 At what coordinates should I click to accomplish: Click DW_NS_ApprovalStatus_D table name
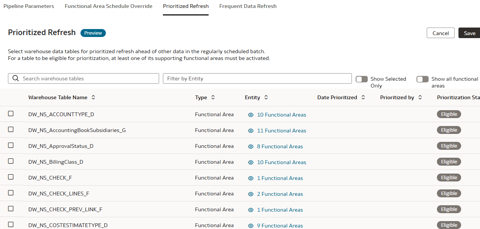point(61,146)
